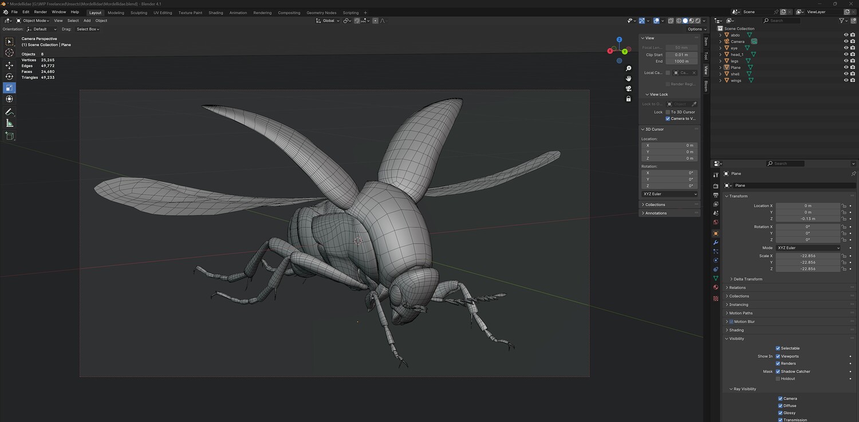Image resolution: width=859 pixels, height=422 pixels.
Task: Disable the Camera to View lock checkbox
Action: [668, 119]
